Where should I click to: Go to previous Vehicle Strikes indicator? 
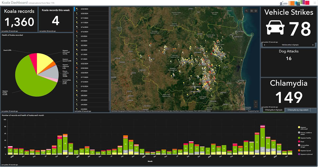[x=264, y=45]
